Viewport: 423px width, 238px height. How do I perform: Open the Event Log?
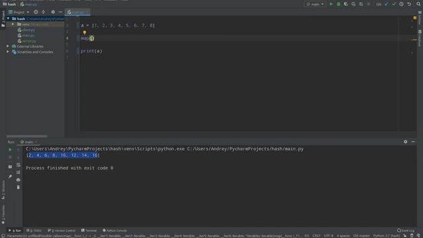[405, 231]
